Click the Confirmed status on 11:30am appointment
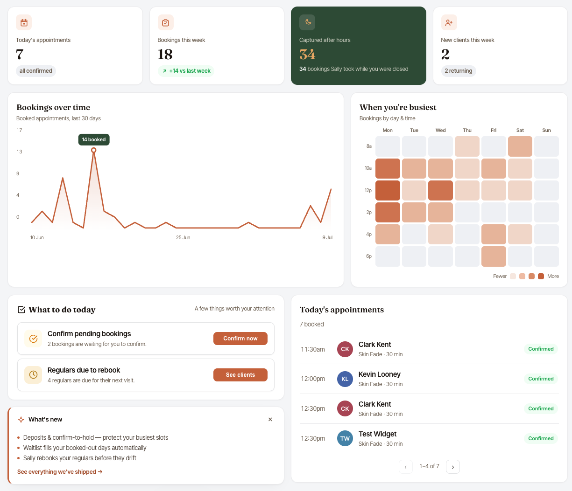This screenshot has height=491, width=572. (541, 349)
